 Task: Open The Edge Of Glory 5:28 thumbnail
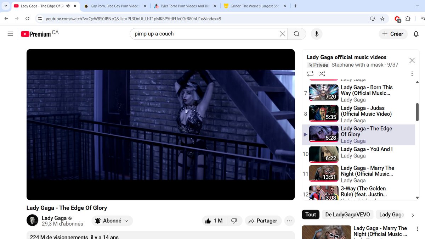tap(324, 134)
